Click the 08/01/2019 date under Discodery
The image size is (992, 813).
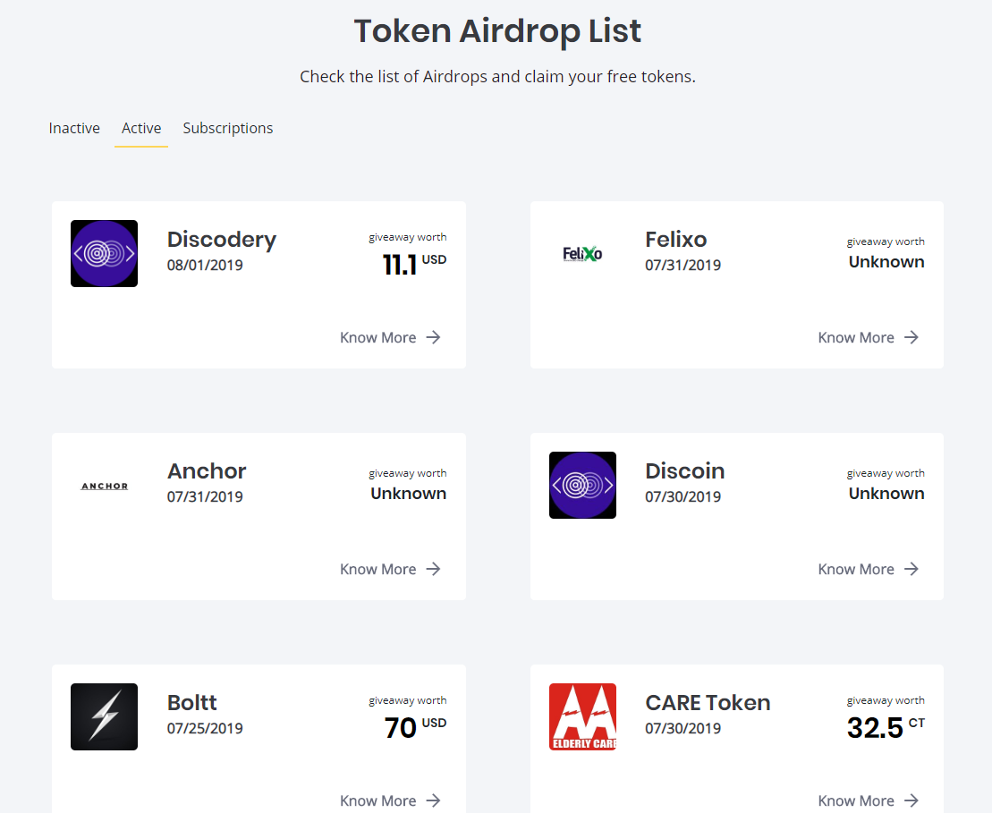coord(205,265)
